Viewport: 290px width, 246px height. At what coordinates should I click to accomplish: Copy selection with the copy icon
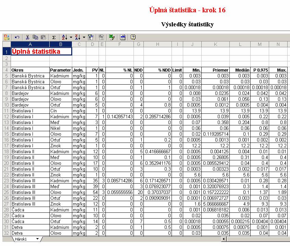[x=35, y=37]
